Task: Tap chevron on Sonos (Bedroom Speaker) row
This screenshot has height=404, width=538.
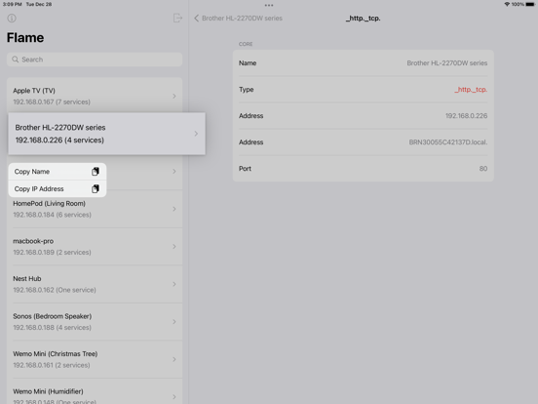Action: click(174, 322)
